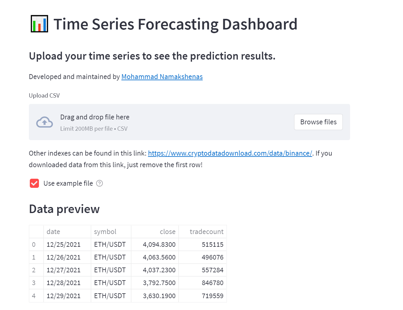Click the Data preview heading

click(x=64, y=209)
